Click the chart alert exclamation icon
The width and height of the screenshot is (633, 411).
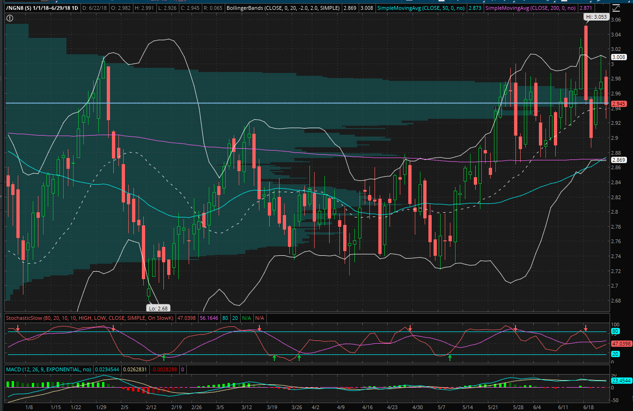10,18
